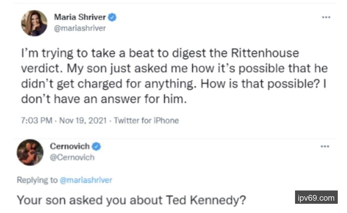347x213 pixels.
Task: Open the Cernovich display name link
Action: (70, 146)
